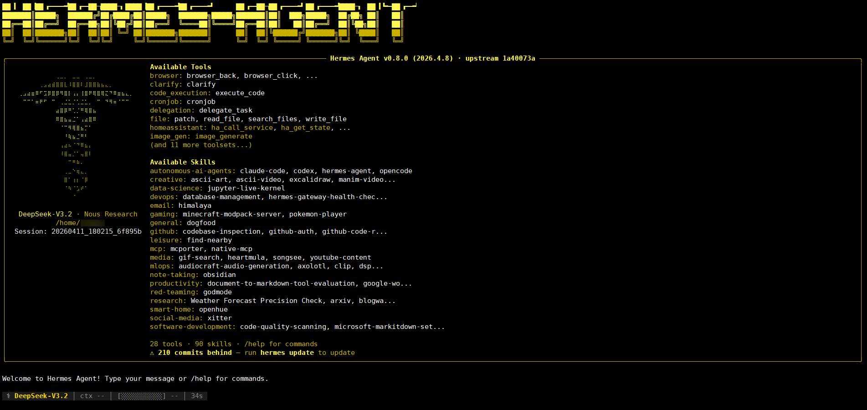Click the "Available Tools" heading
This screenshot has height=410, width=867.
[181, 67]
